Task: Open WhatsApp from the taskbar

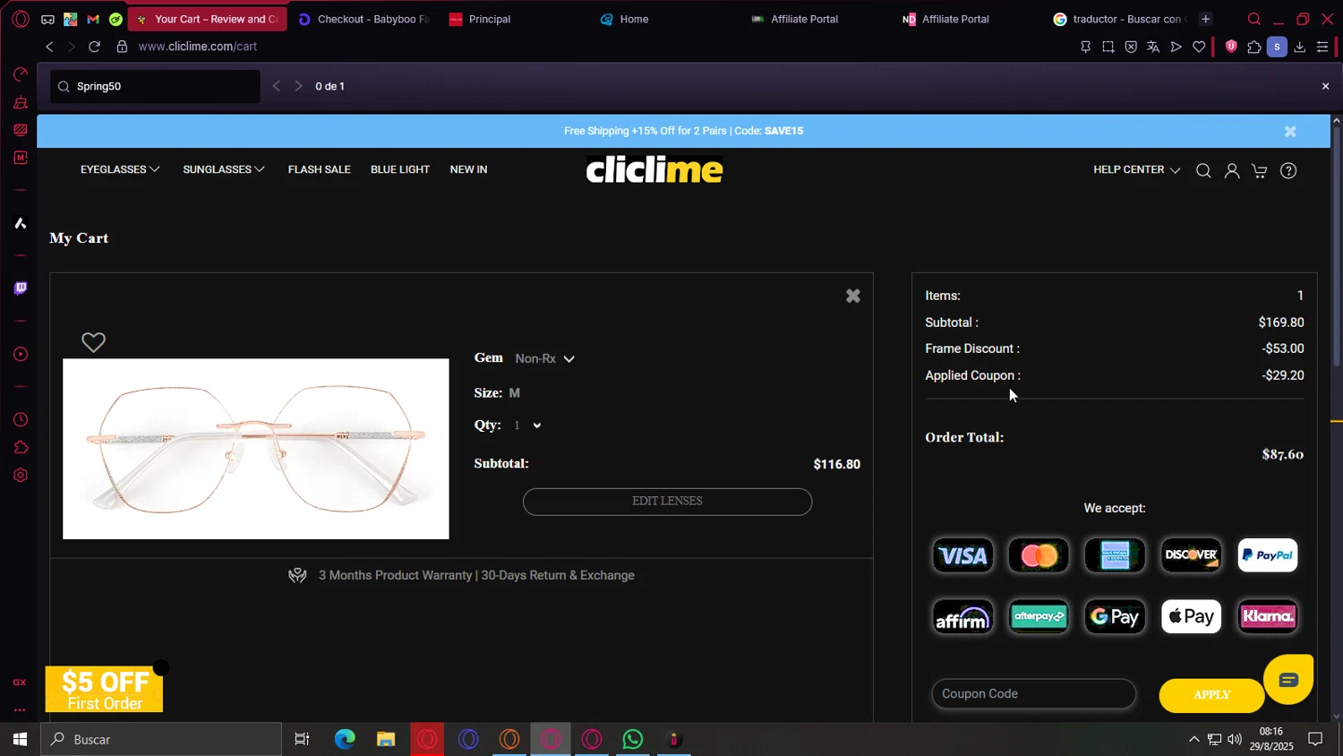Action: pos(633,739)
